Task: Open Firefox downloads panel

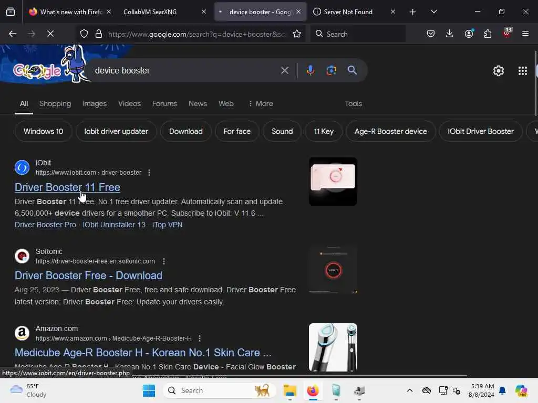Action: pos(450,34)
